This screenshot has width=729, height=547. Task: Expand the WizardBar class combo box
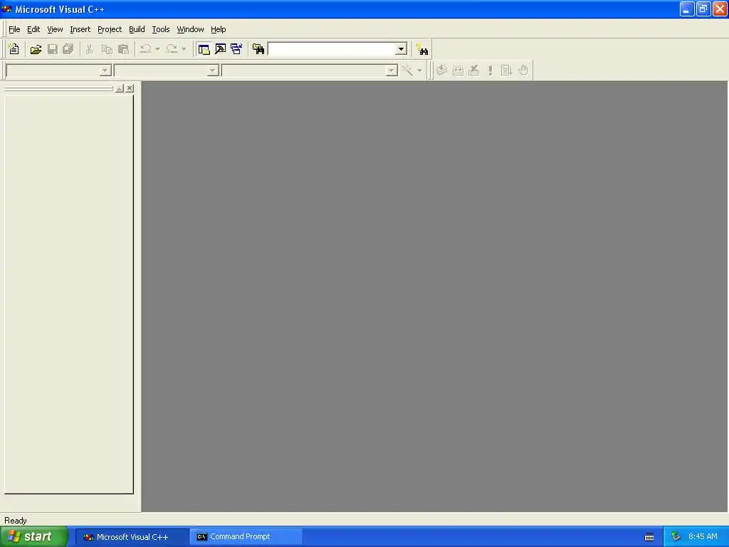[105, 71]
